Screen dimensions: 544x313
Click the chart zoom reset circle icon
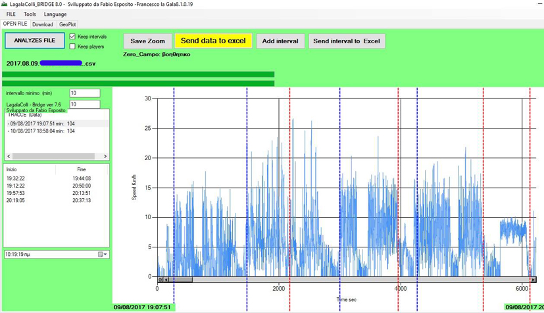pyautogui.click(x=159, y=280)
